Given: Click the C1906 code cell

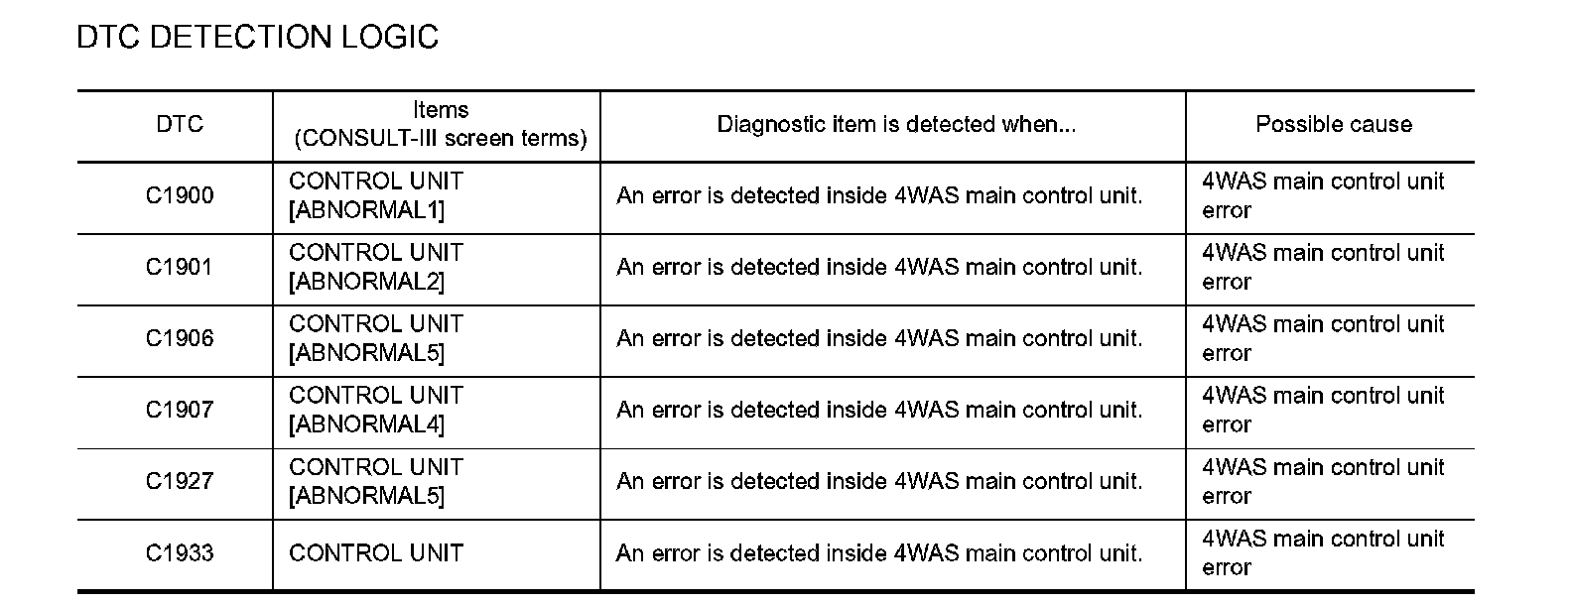Looking at the screenshot, I should pos(180,338).
